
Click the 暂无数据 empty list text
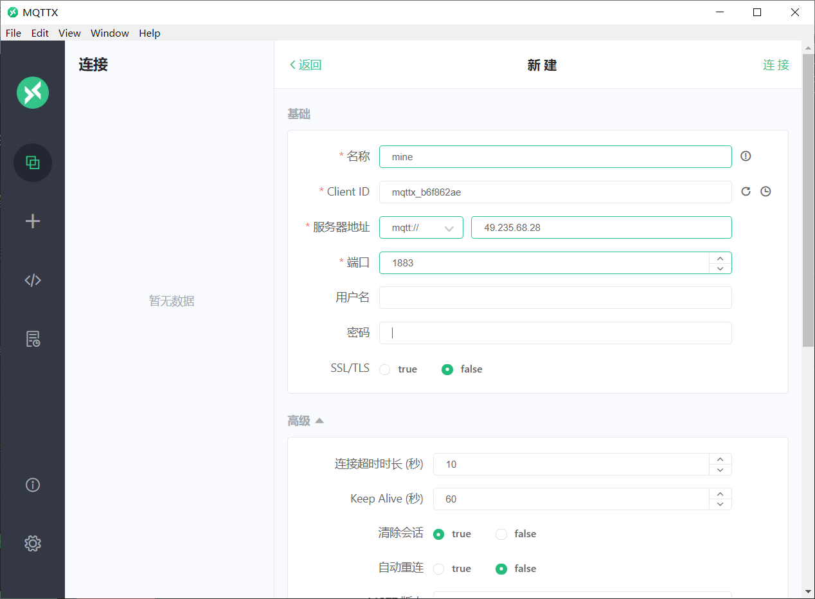[172, 300]
